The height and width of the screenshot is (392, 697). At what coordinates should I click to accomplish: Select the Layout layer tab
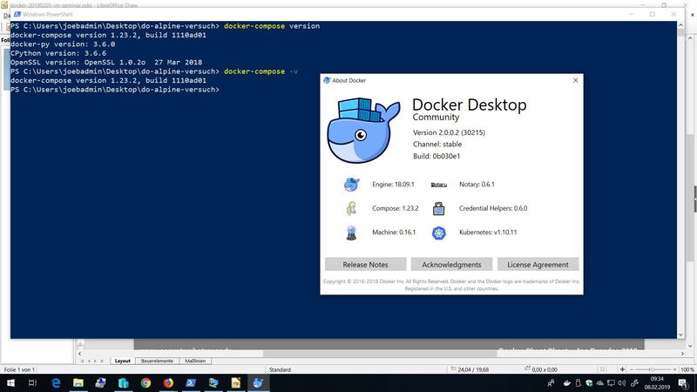click(123, 360)
